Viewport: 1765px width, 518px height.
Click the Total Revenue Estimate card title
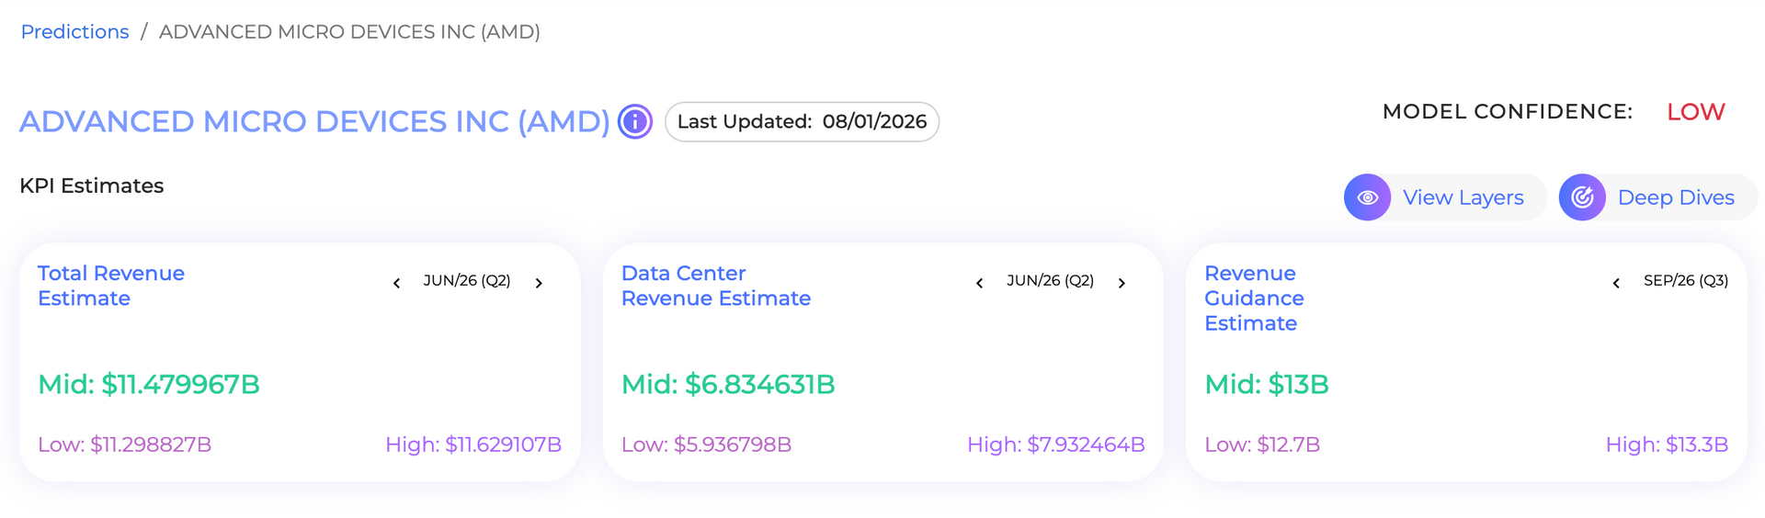click(111, 286)
